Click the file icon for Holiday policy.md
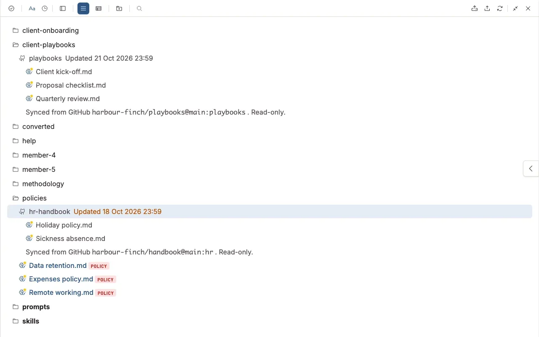Screen dimensions: 539x337 (29, 225)
